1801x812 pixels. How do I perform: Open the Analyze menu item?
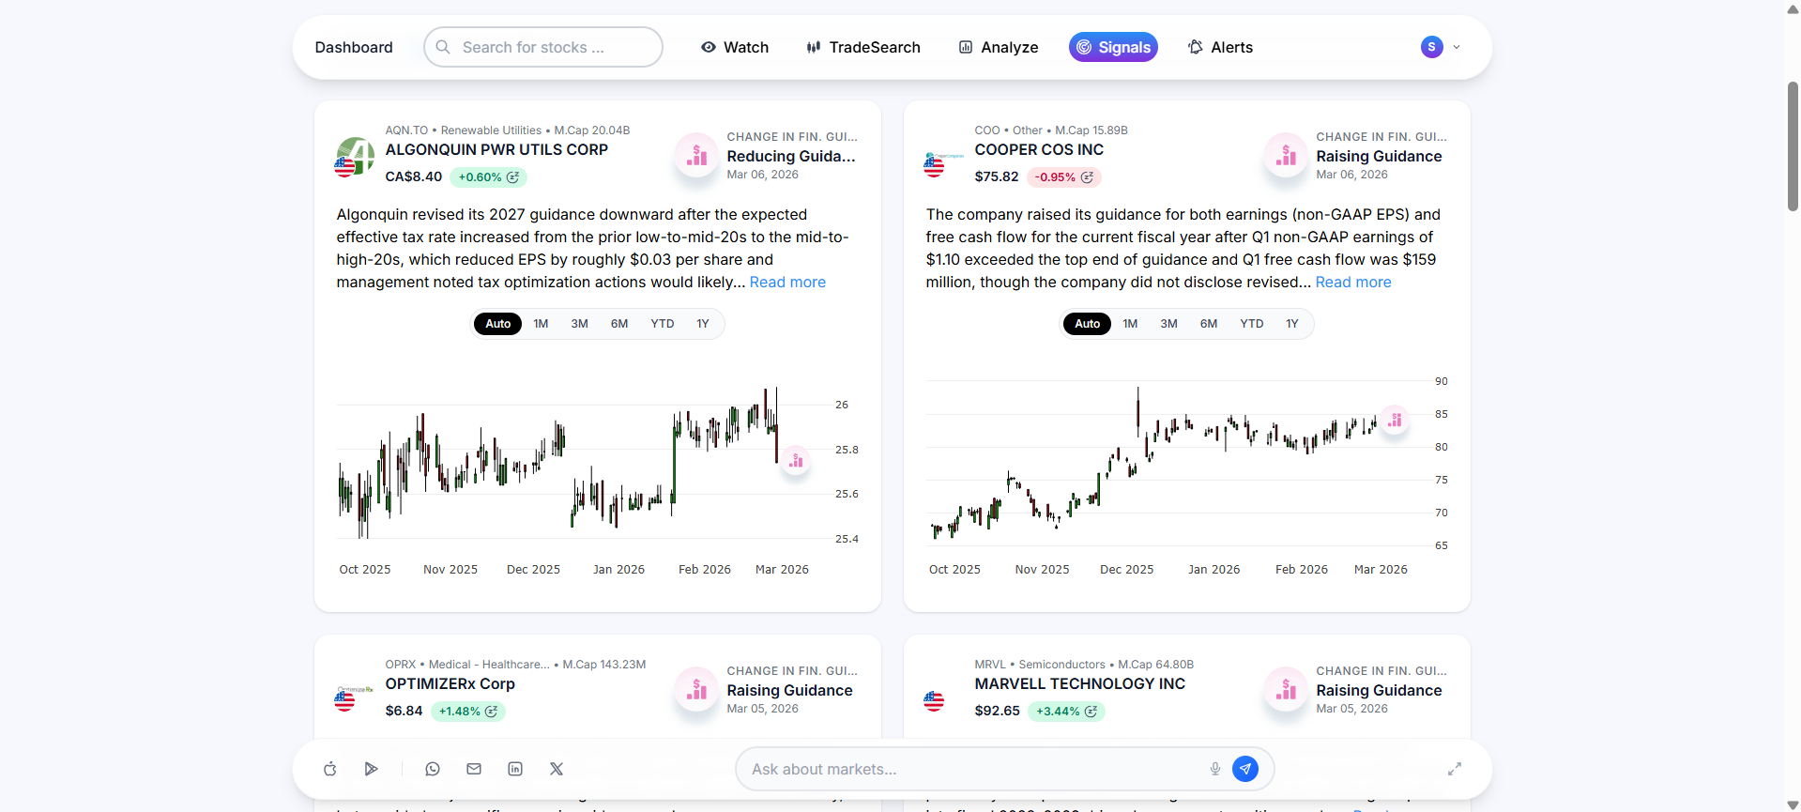pyautogui.click(x=999, y=47)
